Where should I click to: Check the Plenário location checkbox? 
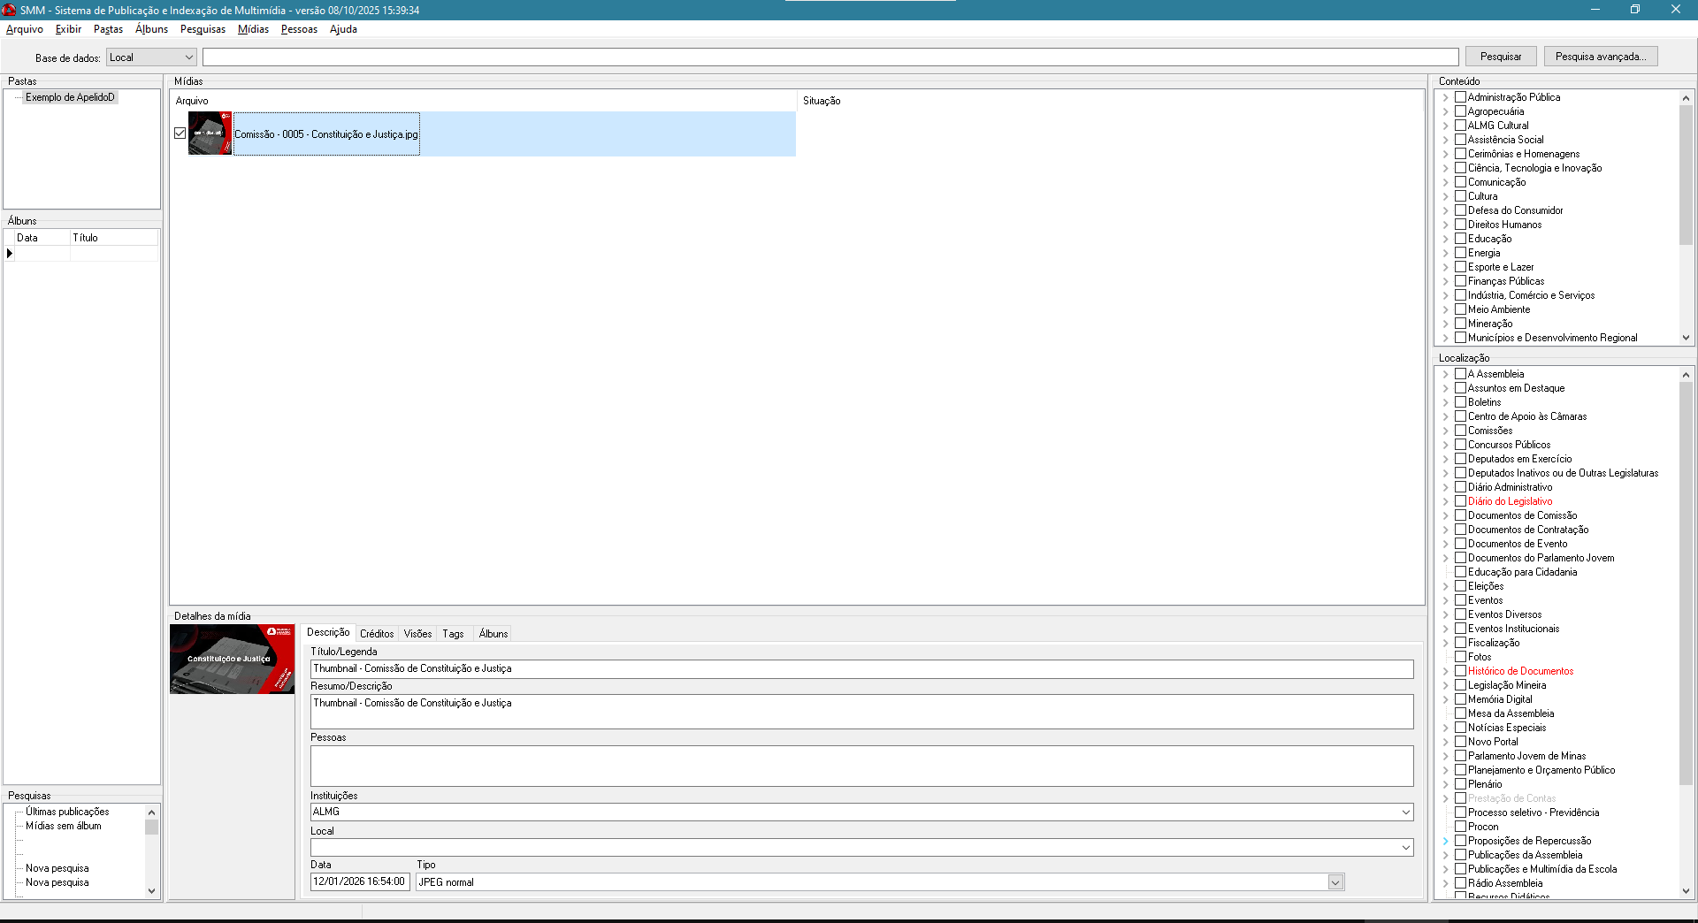click(x=1461, y=784)
